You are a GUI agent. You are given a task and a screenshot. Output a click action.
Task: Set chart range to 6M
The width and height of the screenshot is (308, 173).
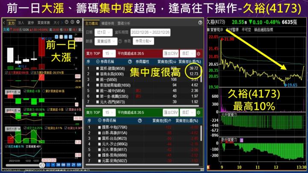coord(63,165)
